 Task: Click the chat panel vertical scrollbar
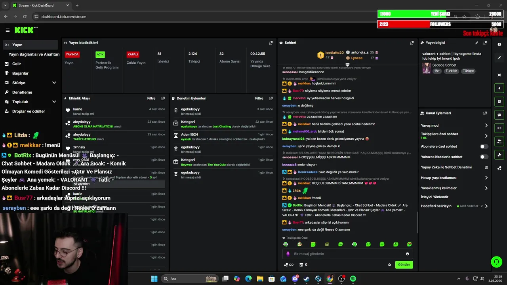(x=417, y=222)
